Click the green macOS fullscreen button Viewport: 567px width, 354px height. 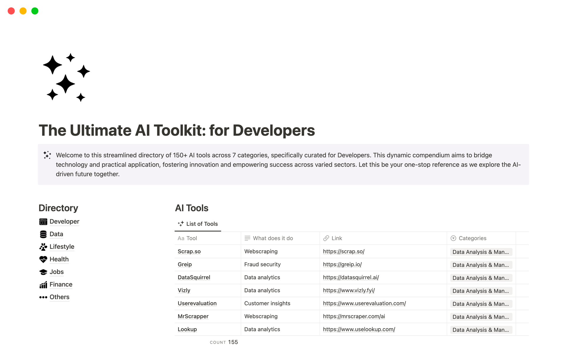(x=35, y=11)
